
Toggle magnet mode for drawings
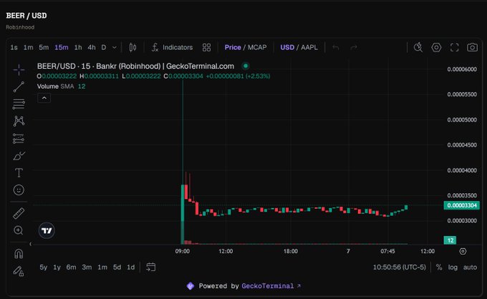tap(19, 254)
